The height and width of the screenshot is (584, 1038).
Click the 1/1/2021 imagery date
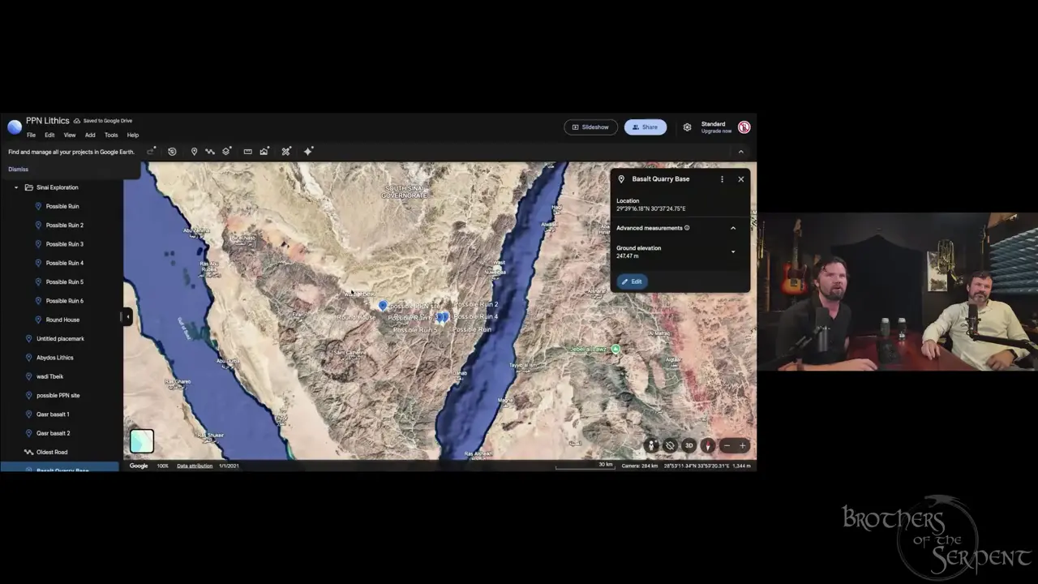[x=229, y=466]
